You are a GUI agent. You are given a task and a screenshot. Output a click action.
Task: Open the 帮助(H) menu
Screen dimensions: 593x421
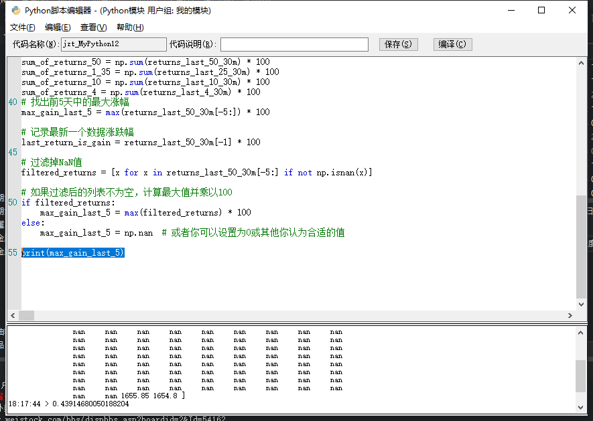[130, 27]
